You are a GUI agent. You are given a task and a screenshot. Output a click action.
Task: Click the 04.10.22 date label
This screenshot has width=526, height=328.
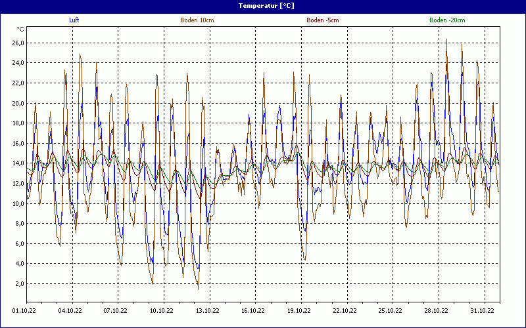click(70, 312)
